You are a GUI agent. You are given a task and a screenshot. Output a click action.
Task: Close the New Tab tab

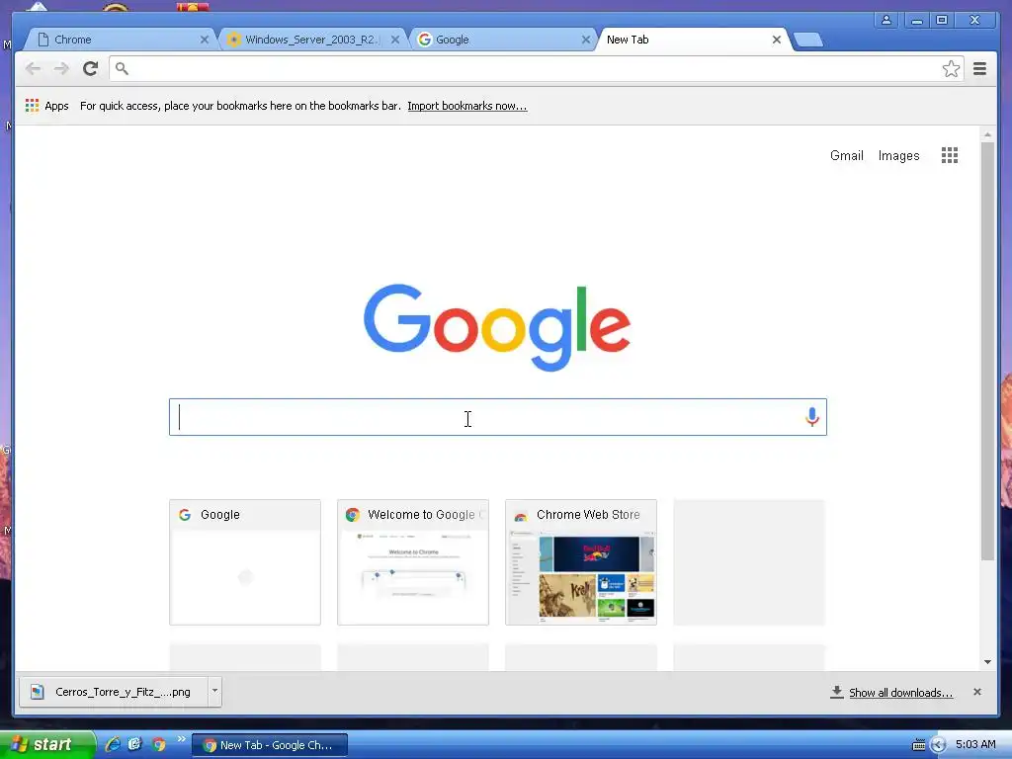click(x=777, y=40)
